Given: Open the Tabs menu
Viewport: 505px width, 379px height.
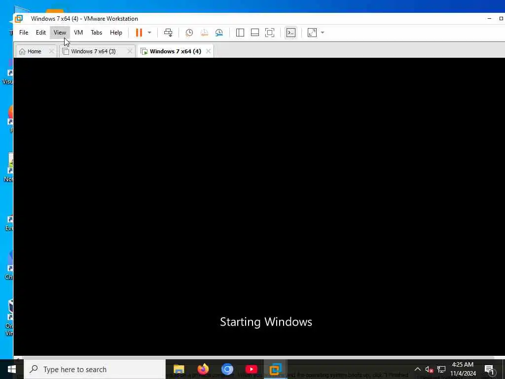Looking at the screenshot, I should (96, 33).
